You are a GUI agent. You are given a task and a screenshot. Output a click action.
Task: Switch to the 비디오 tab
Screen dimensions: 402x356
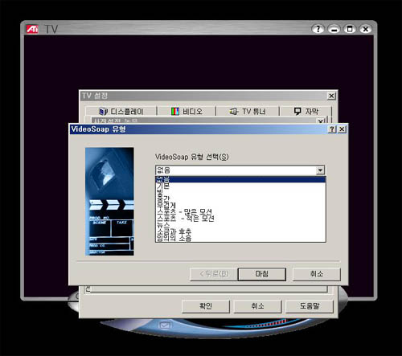tap(187, 111)
